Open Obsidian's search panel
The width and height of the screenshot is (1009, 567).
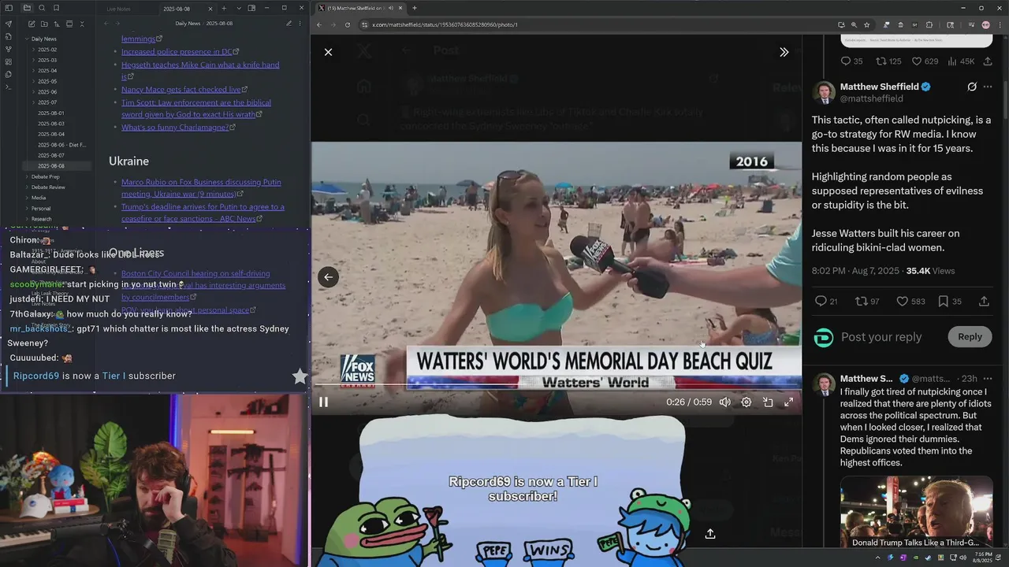[42, 8]
